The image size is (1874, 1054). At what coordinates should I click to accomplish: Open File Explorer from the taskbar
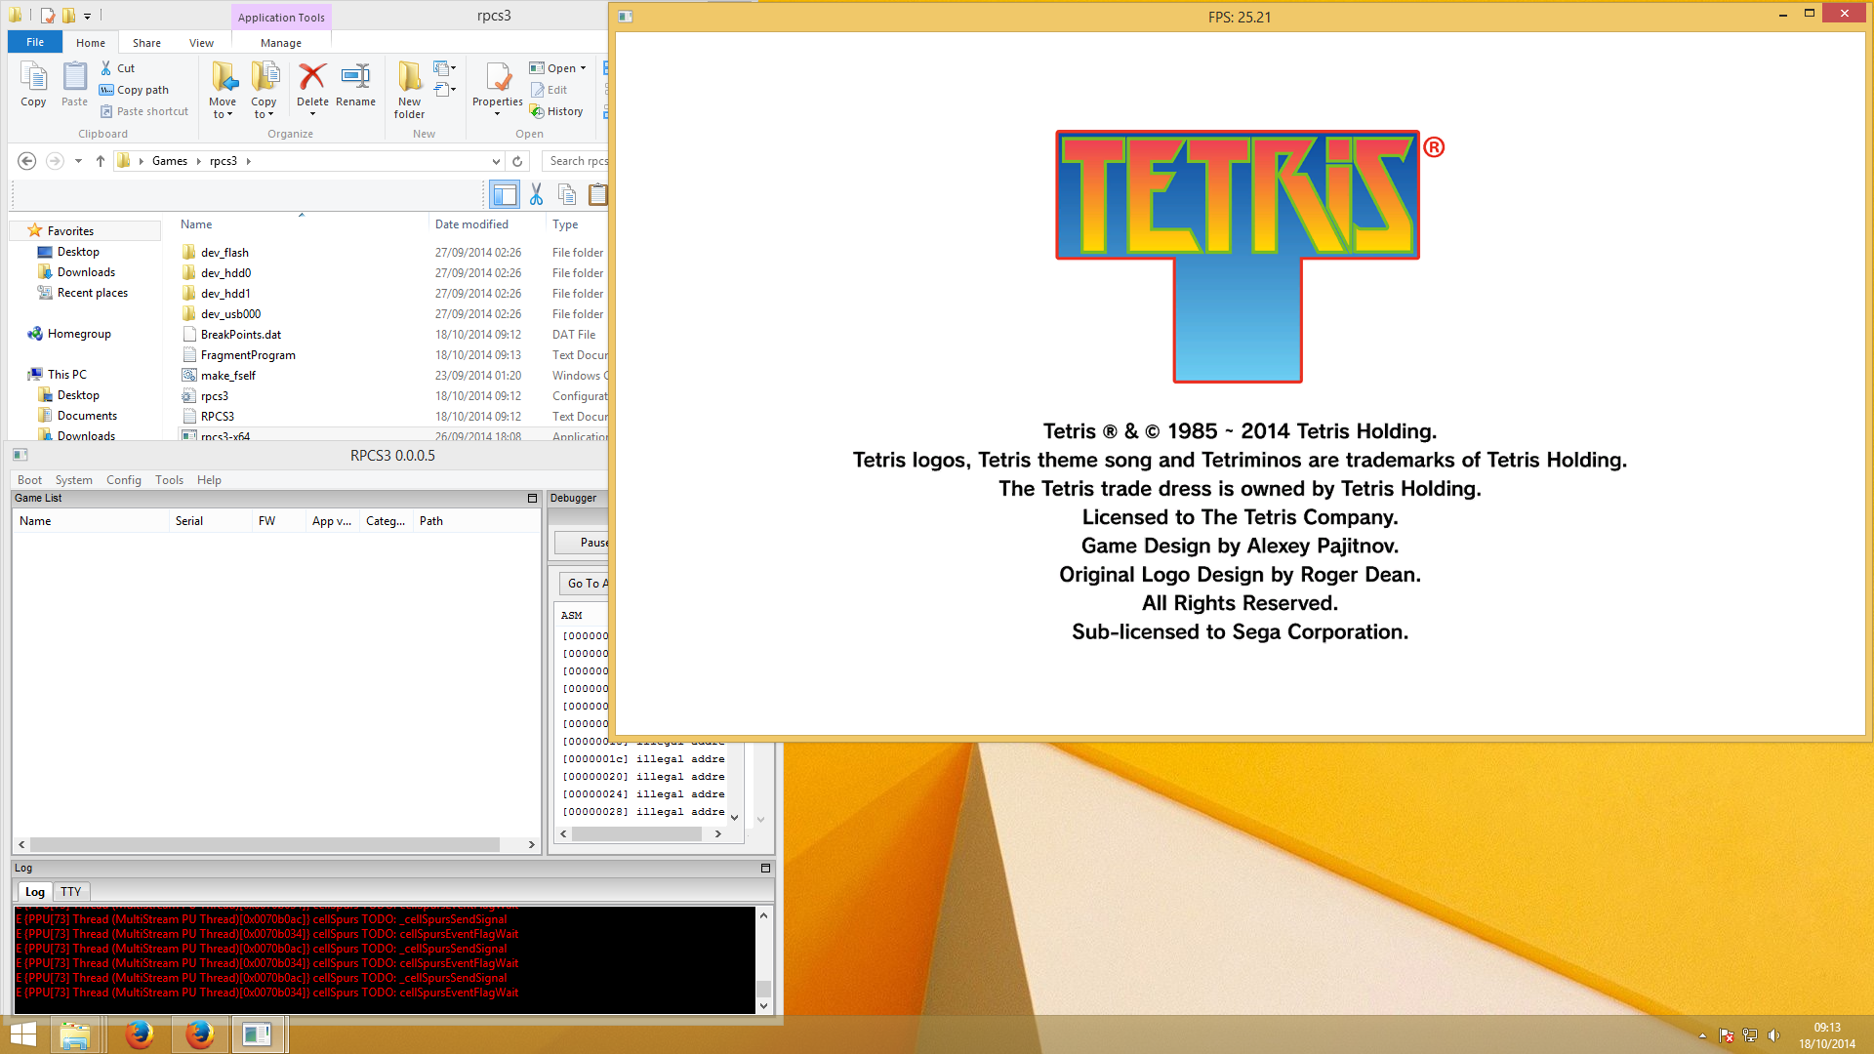click(x=75, y=1034)
